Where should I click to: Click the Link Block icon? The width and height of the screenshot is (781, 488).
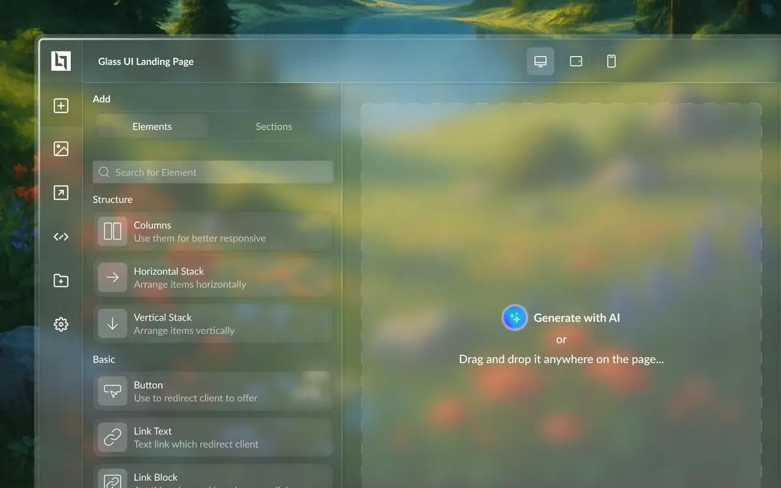point(113,479)
